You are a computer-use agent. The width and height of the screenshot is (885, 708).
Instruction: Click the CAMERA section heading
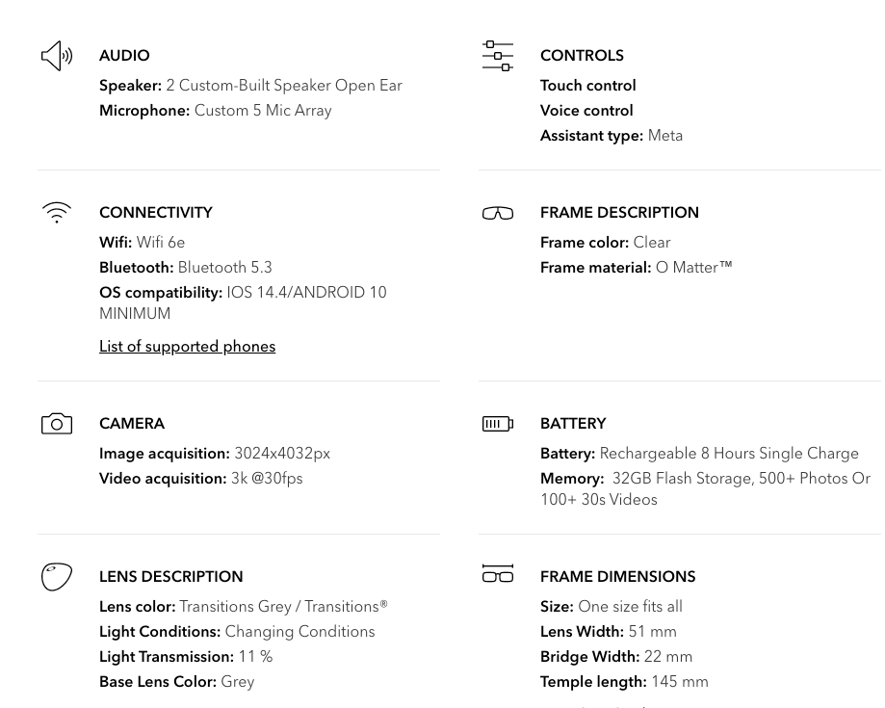[x=132, y=424]
